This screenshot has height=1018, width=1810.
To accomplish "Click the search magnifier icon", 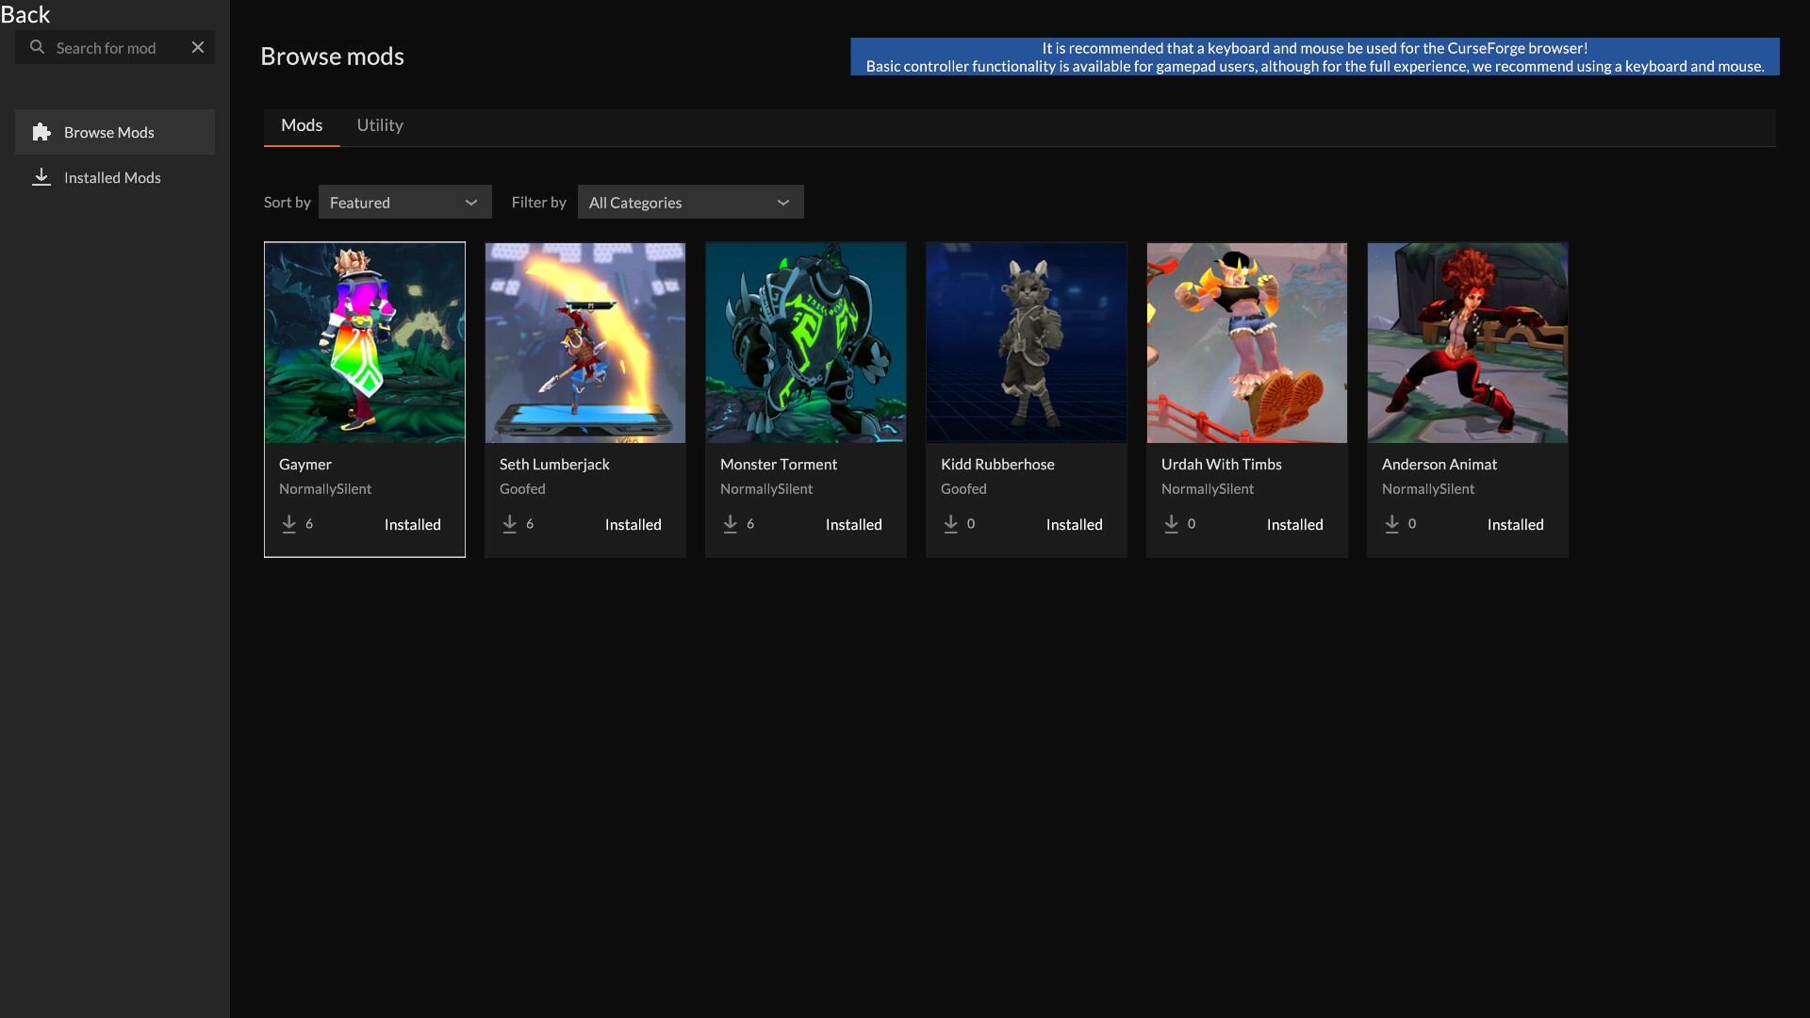I will point(37,47).
